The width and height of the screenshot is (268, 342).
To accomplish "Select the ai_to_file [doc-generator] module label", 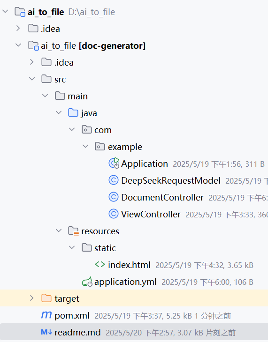I will click(x=93, y=46).
